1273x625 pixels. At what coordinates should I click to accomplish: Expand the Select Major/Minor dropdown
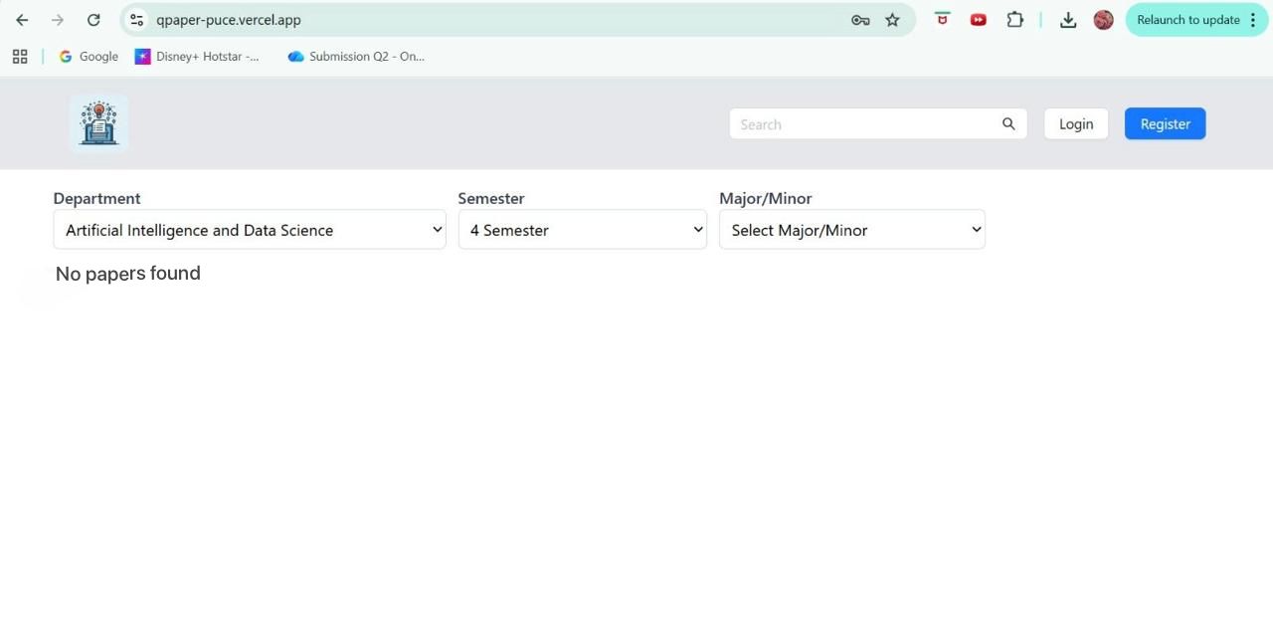(x=851, y=230)
